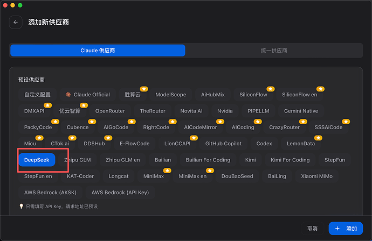The height and width of the screenshot is (241, 372).
Task: Select the Bailian preset
Action: pyautogui.click(x=163, y=160)
